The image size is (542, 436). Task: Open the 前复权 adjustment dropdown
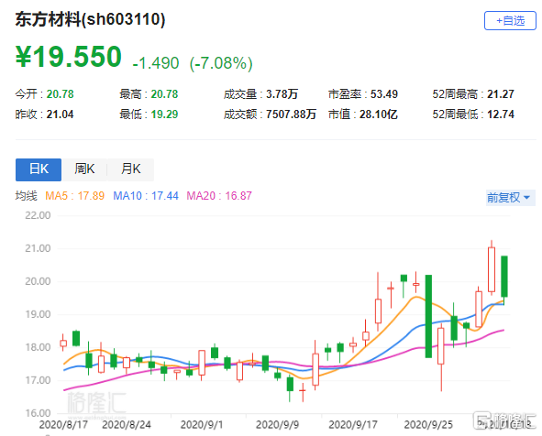click(x=511, y=198)
